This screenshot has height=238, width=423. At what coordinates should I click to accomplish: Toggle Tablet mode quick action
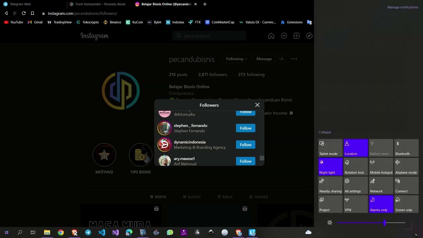tap(330, 148)
